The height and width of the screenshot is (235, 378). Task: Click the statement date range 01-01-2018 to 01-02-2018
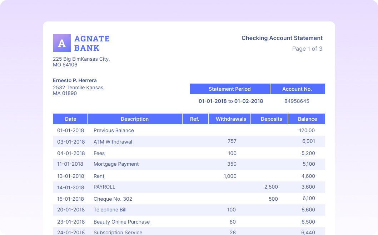[x=230, y=101]
